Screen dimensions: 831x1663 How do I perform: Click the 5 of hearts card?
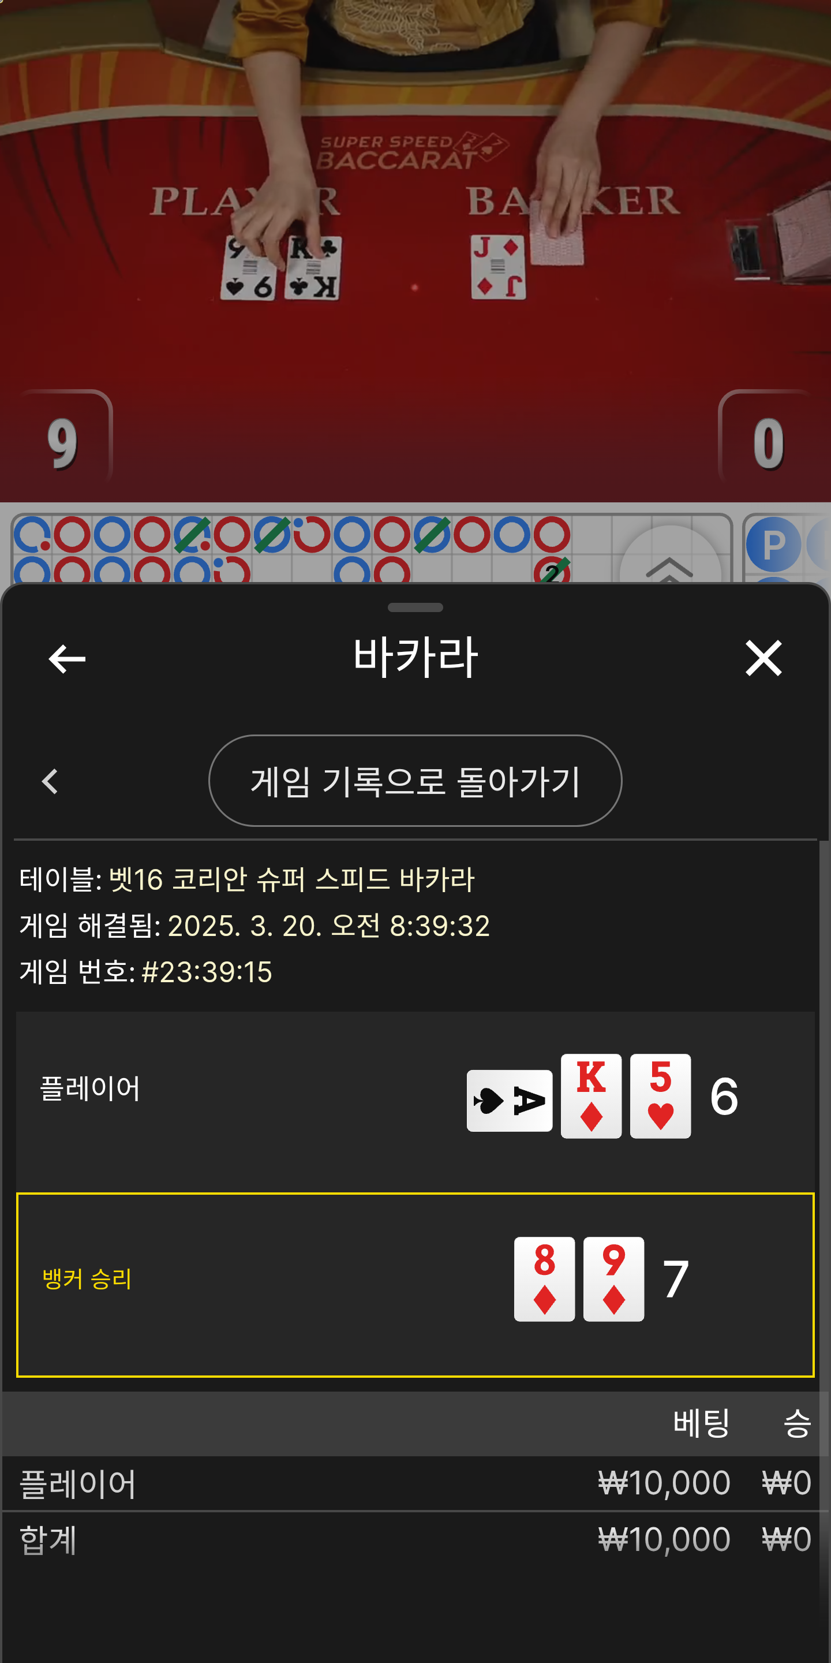660,1095
